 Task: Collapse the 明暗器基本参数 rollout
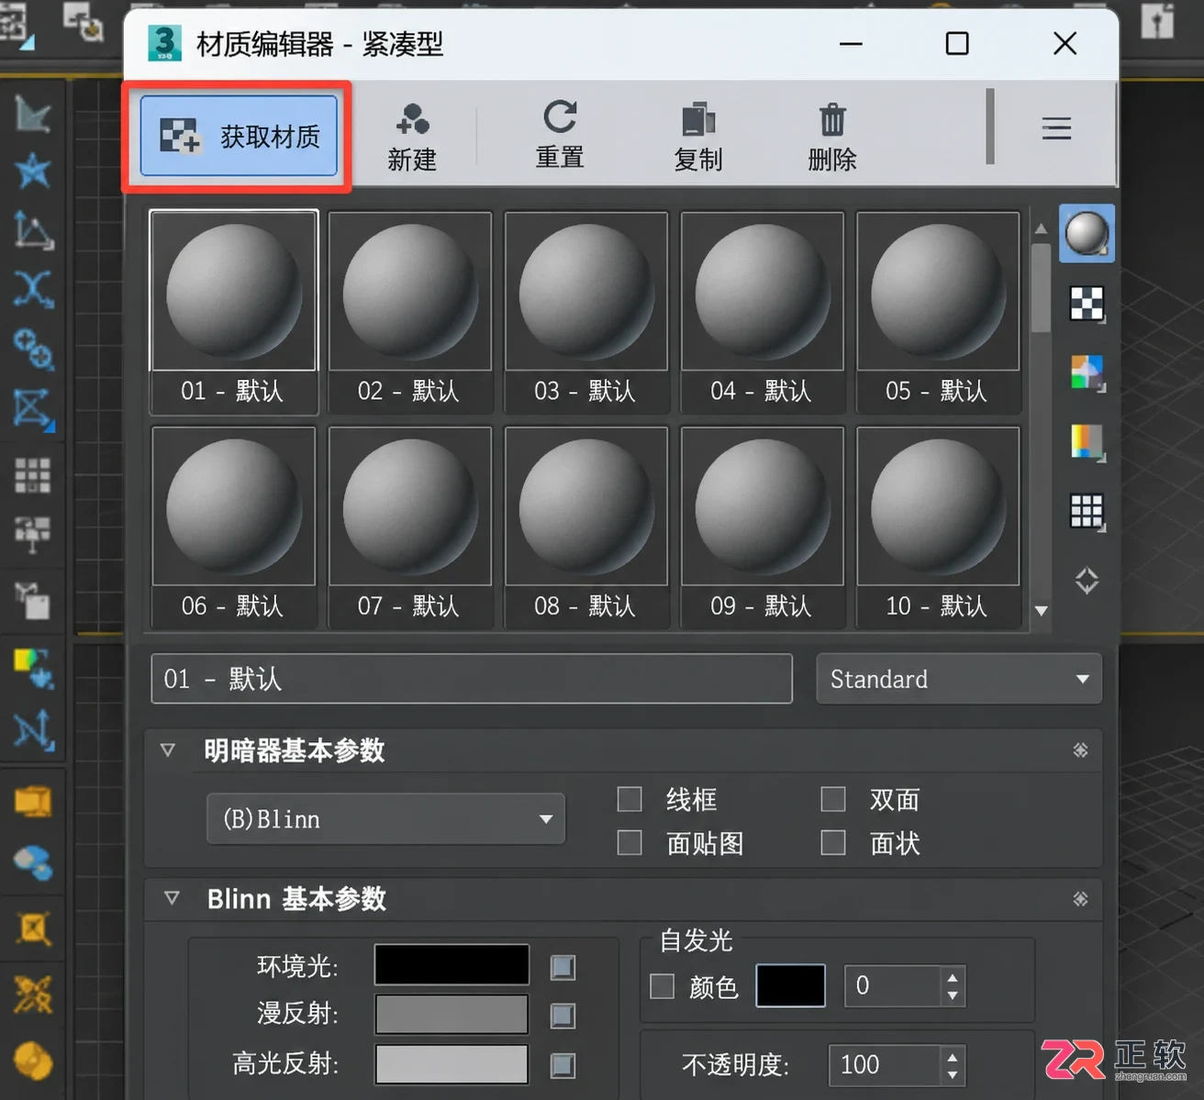pos(168,750)
